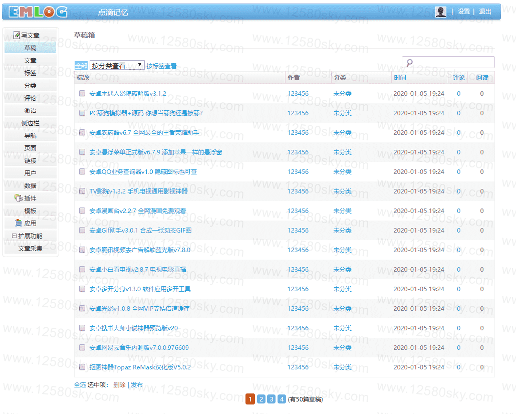This screenshot has height=414, width=516.
Task: Check the box for PC舔狗模拟器+源码
Action: tap(82, 113)
